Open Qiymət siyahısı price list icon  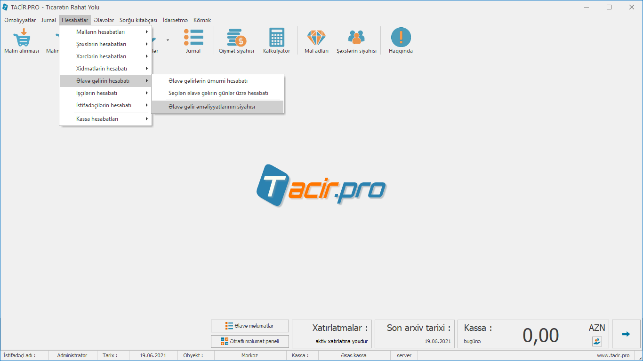point(236,38)
